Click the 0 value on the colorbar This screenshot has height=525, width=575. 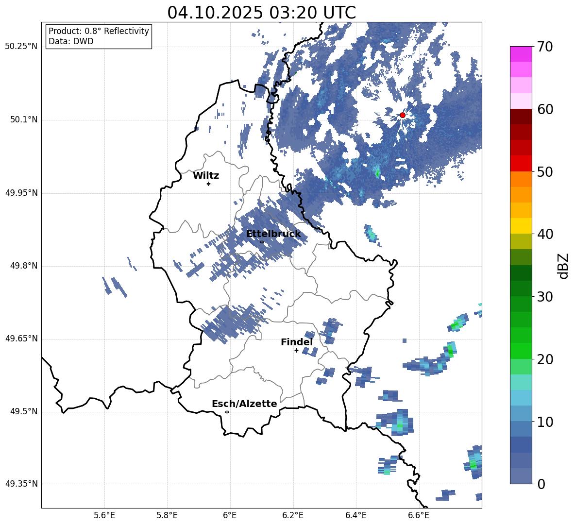541,484
